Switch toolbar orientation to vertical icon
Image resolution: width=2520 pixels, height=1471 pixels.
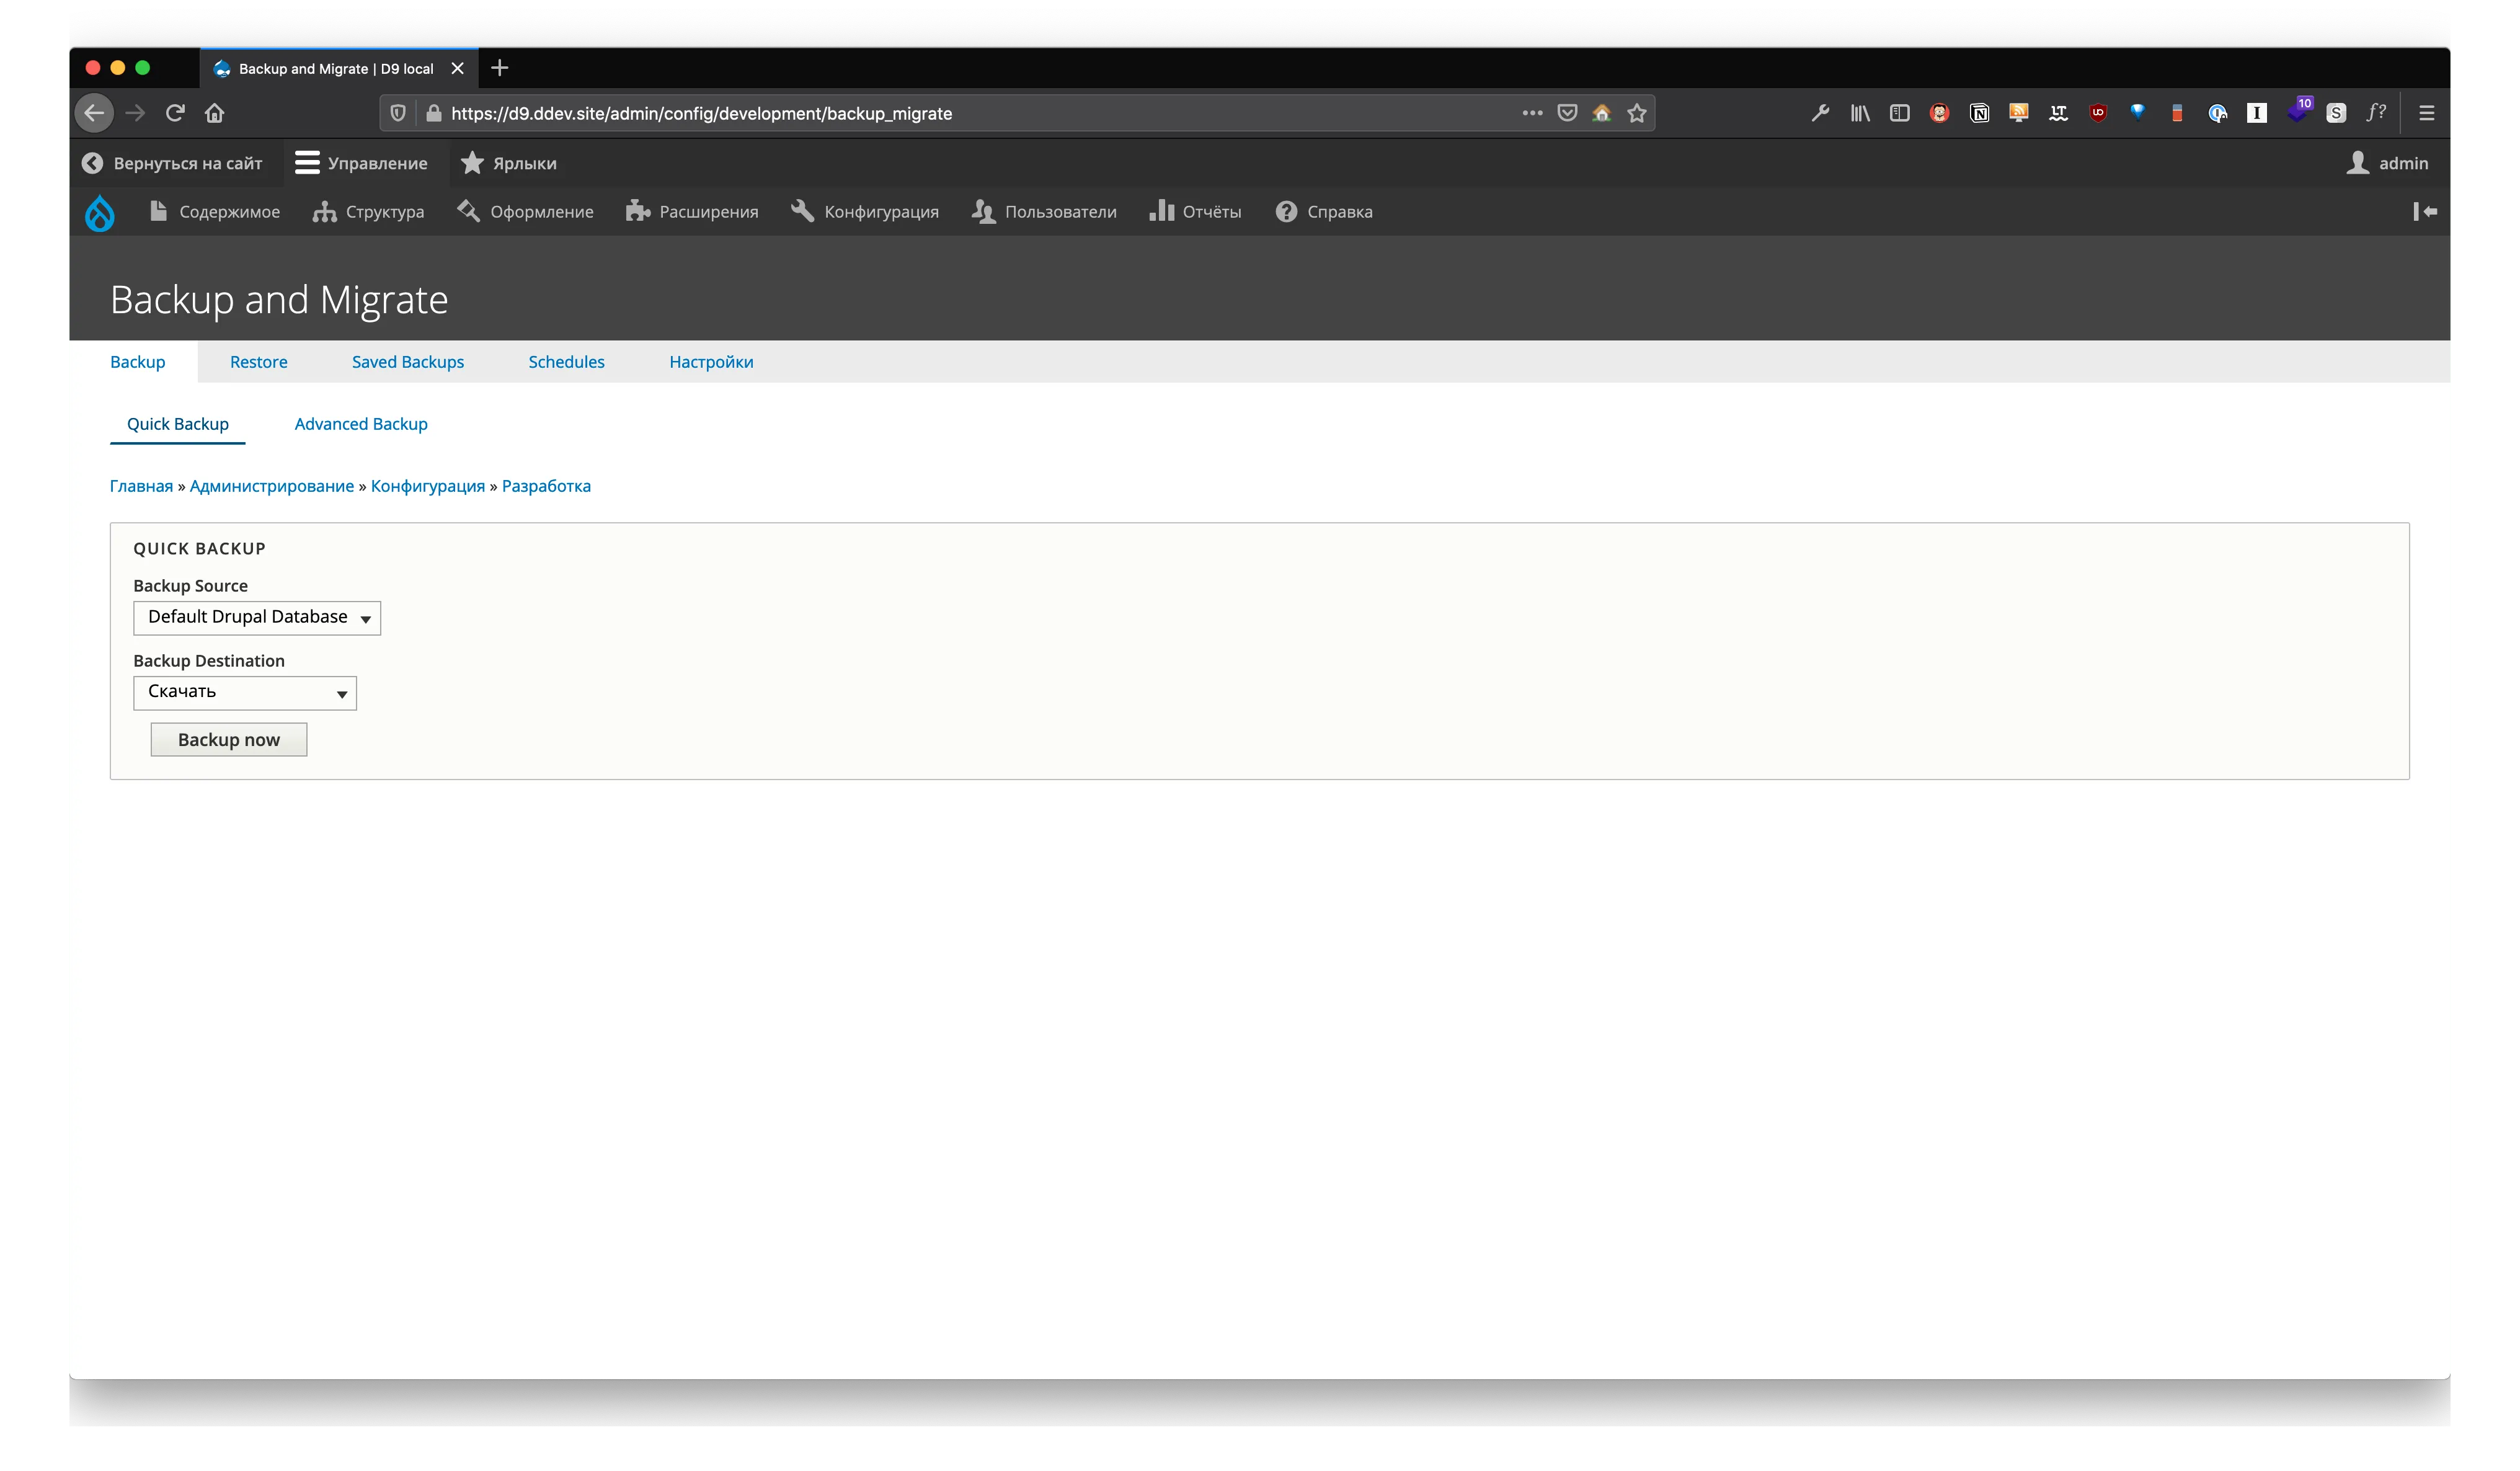coord(2424,211)
